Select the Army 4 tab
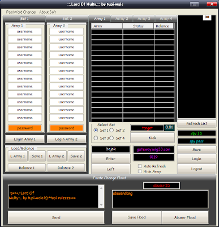This screenshot has height=227, width=219. [x=166, y=19]
